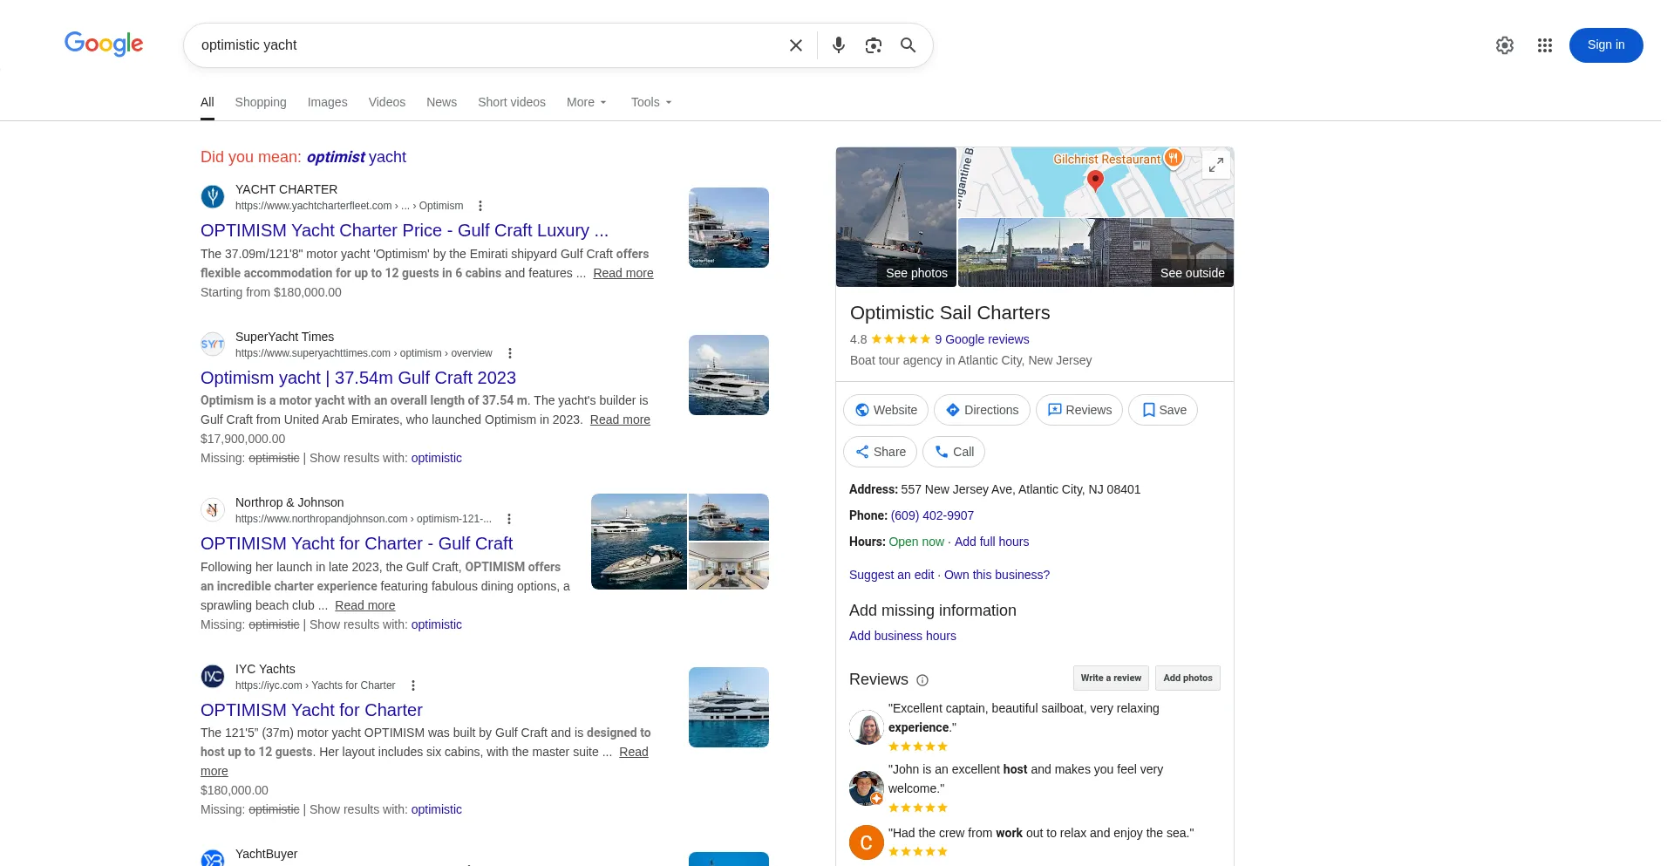Select the All results tab

(208, 102)
